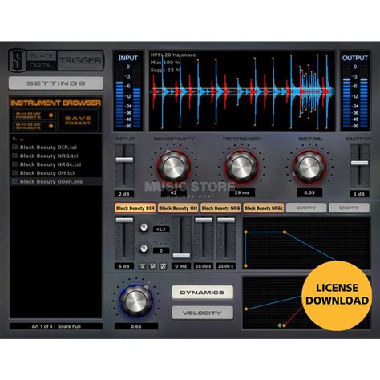380x380 pixels.
Task: Open the SETTINGS panel
Action: 56,83
